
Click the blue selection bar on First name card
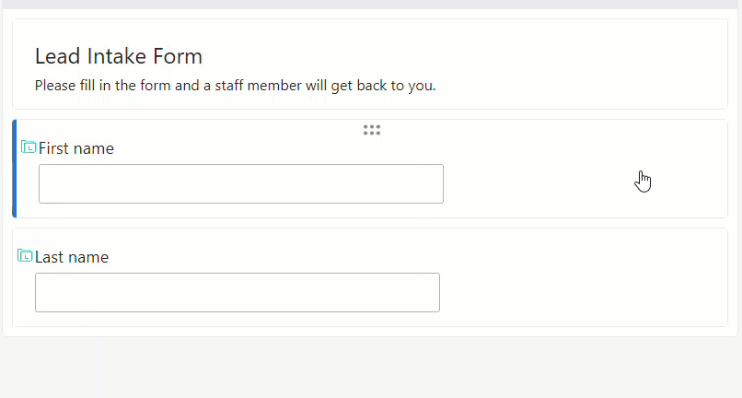pos(14,169)
